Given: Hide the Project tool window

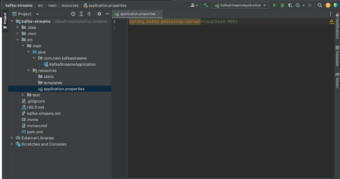Looking at the screenshot, I should [107, 14].
